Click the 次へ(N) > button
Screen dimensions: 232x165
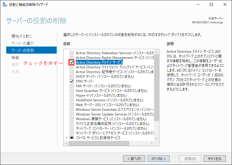159,159
